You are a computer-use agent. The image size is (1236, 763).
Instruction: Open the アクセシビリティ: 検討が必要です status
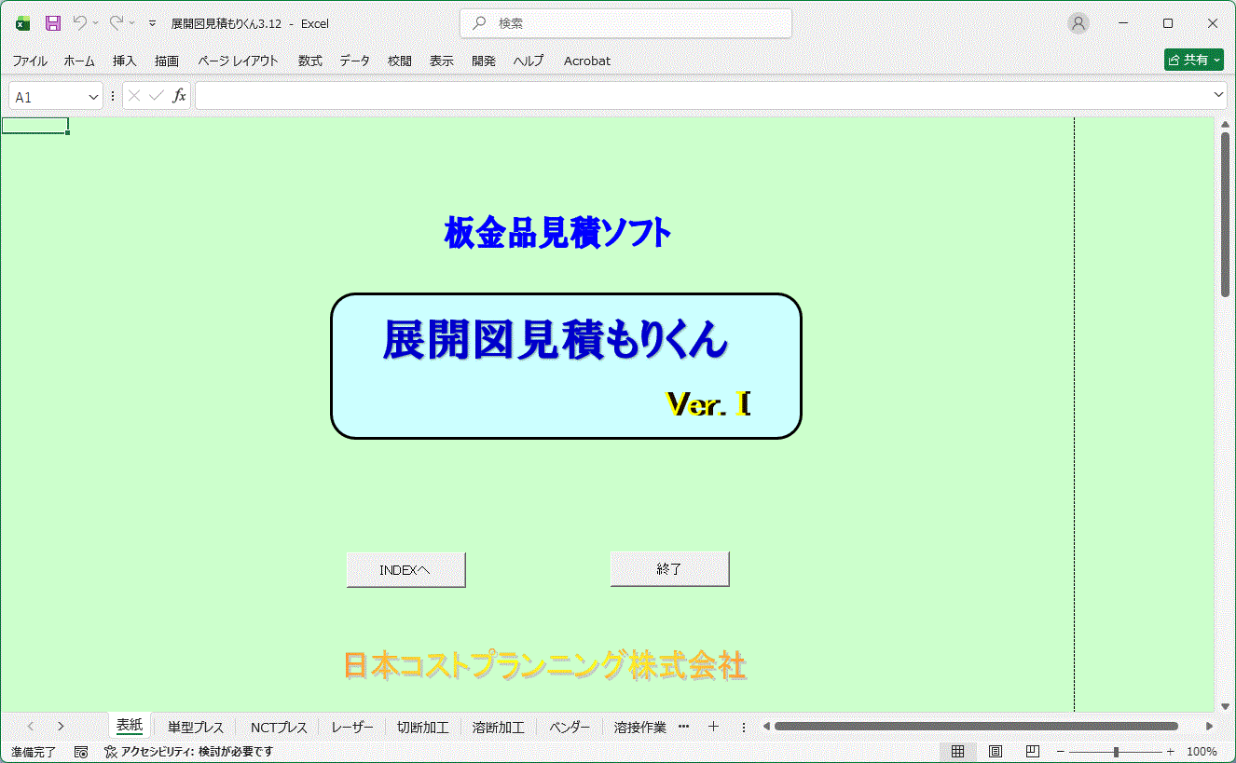(x=188, y=751)
